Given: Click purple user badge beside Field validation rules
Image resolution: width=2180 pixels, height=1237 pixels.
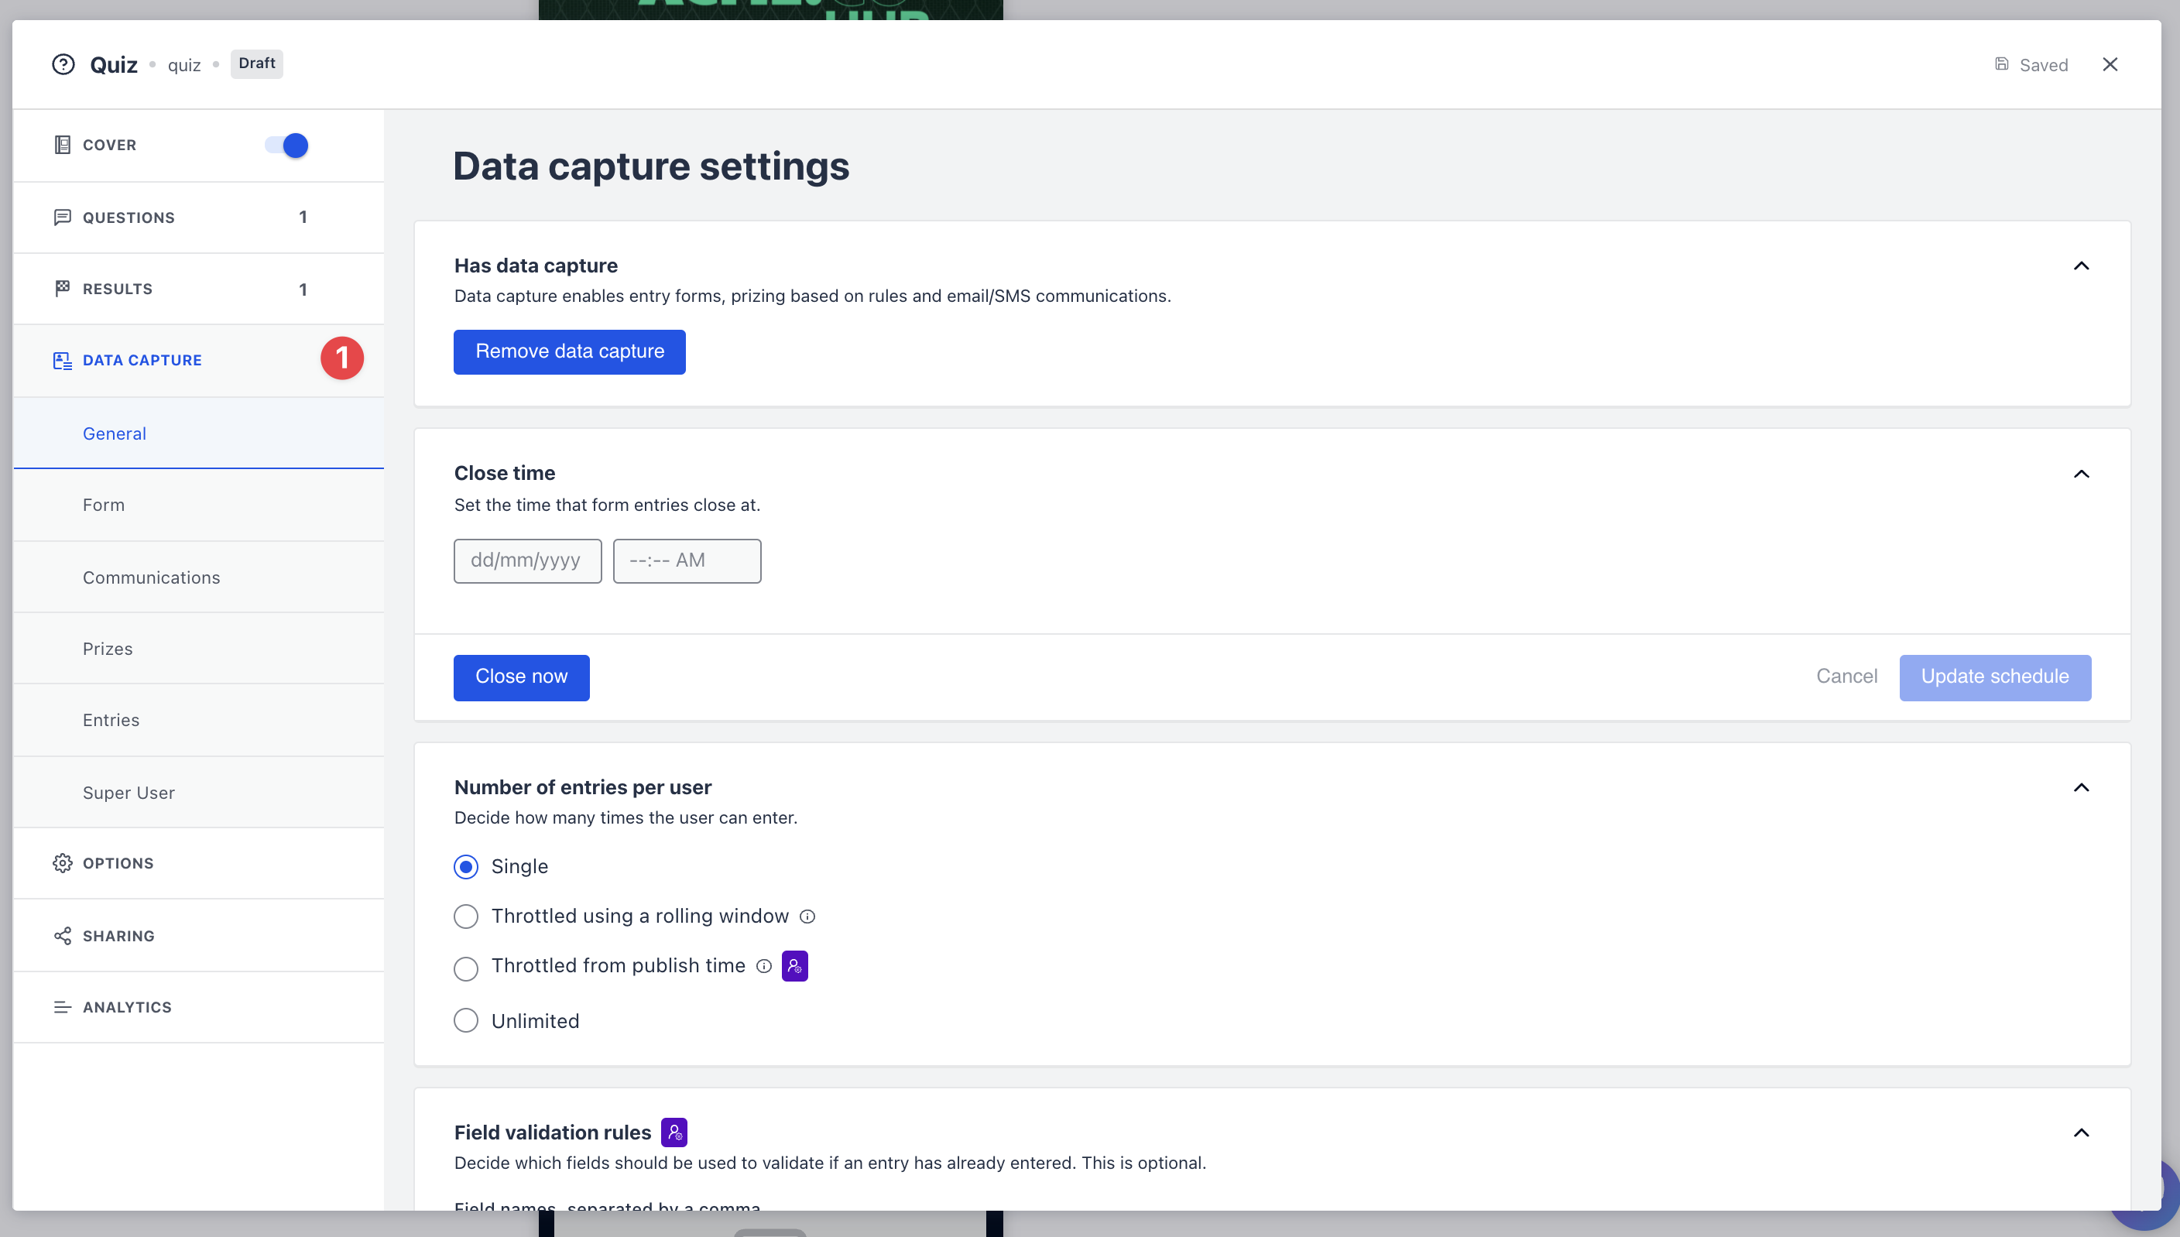Looking at the screenshot, I should coord(674,1132).
